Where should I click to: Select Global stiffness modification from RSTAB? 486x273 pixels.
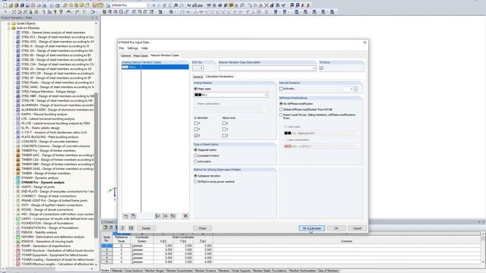pyautogui.click(x=281, y=109)
